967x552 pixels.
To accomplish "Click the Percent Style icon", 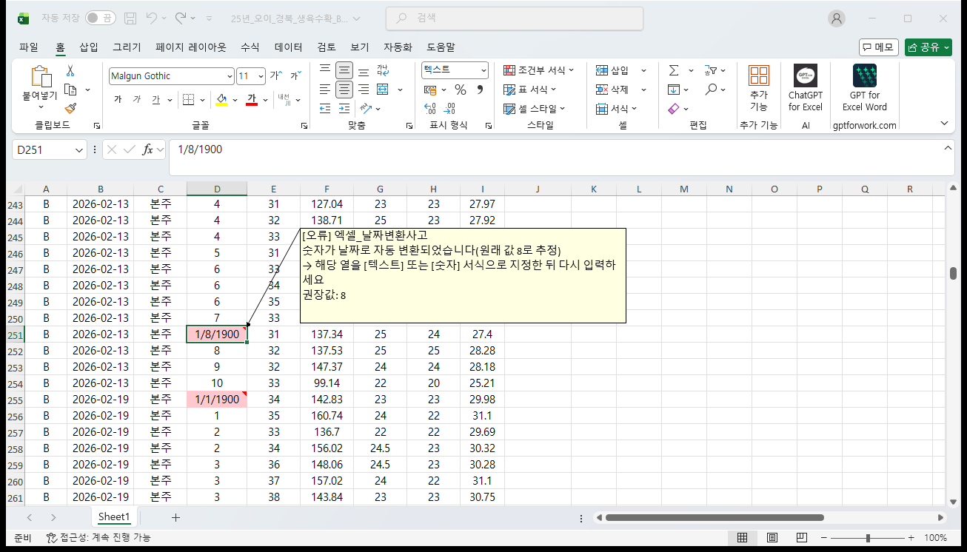I will (461, 90).
